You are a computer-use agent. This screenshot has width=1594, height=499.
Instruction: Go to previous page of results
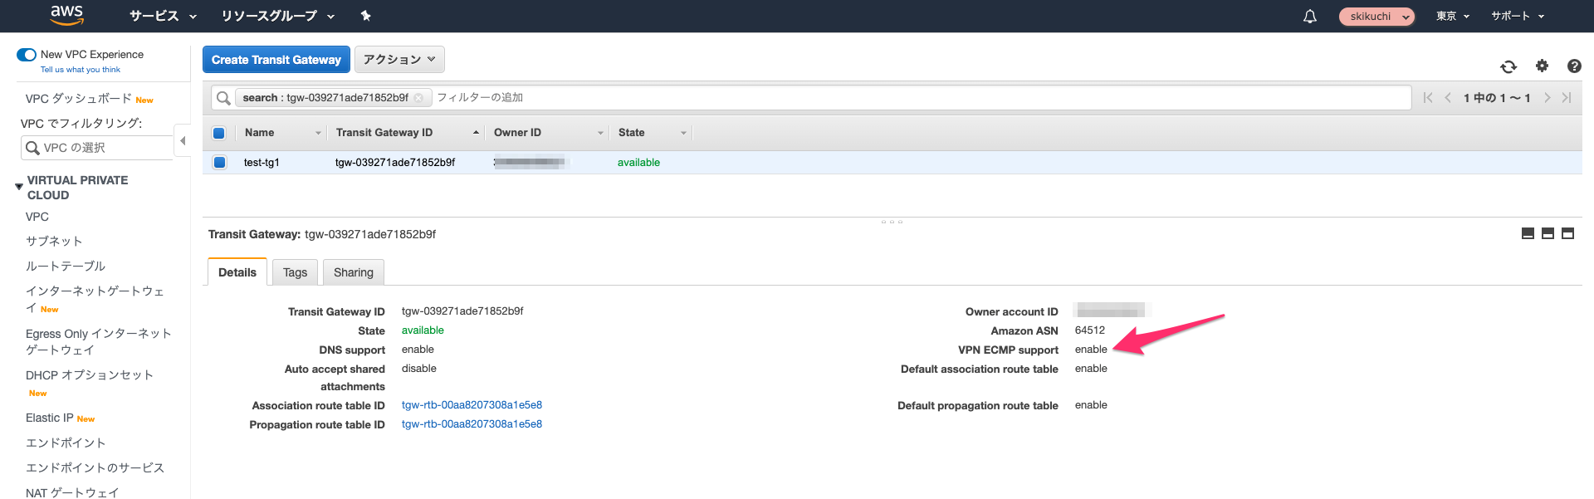1448,98
